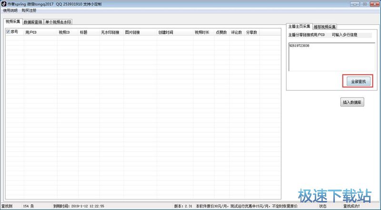Select the 主播主页采集 tab
The width and height of the screenshot is (381, 210).
point(299,26)
